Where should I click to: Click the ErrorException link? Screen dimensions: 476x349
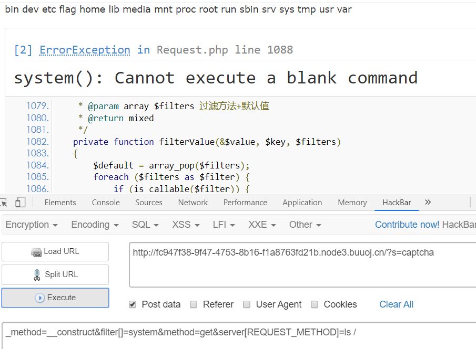click(x=85, y=50)
